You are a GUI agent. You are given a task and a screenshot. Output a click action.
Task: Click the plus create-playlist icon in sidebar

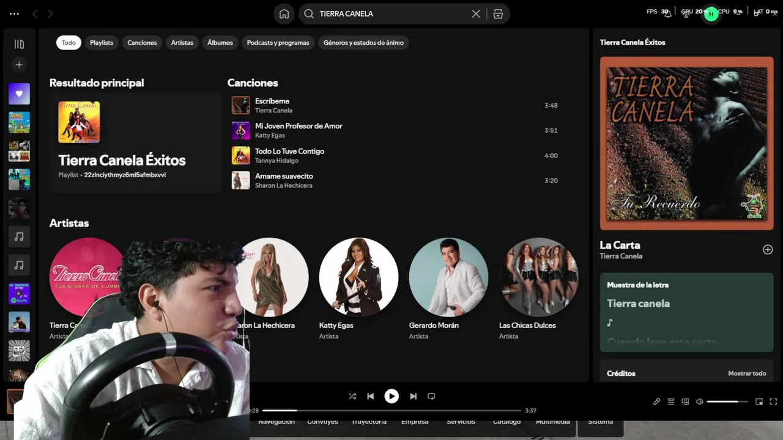click(x=19, y=65)
